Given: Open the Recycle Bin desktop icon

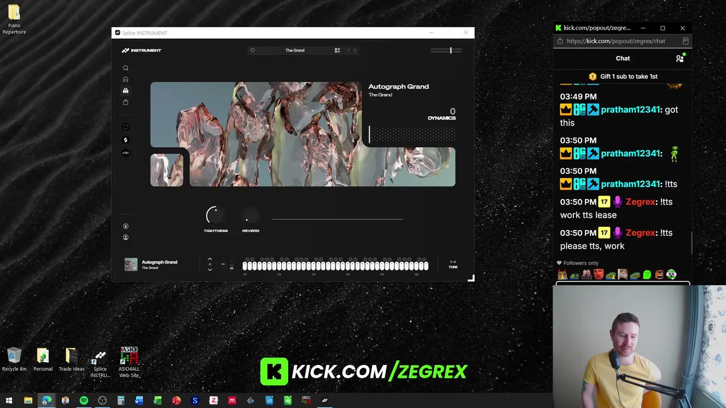Looking at the screenshot, I should tap(14, 360).
